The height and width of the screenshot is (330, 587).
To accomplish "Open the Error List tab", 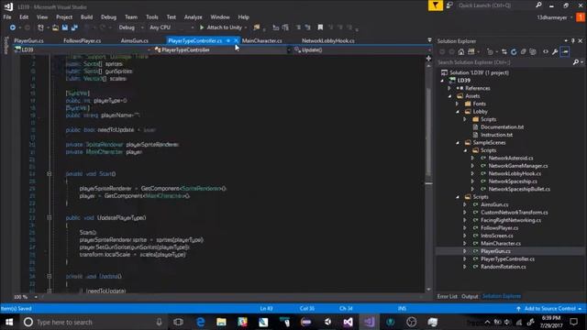I will tap(448, 296).
